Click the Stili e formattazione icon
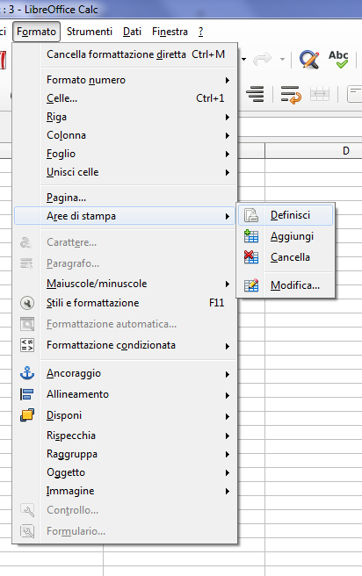Screen dimensions: 362x576 27,303
